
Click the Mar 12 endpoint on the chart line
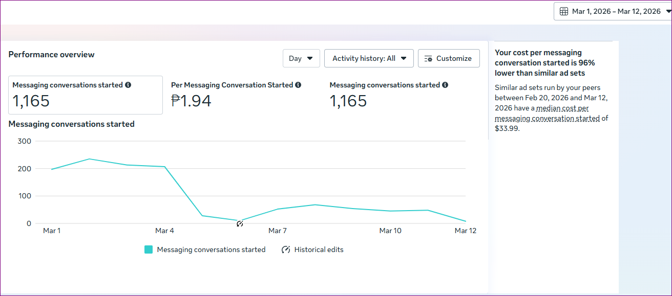[465, 221]
